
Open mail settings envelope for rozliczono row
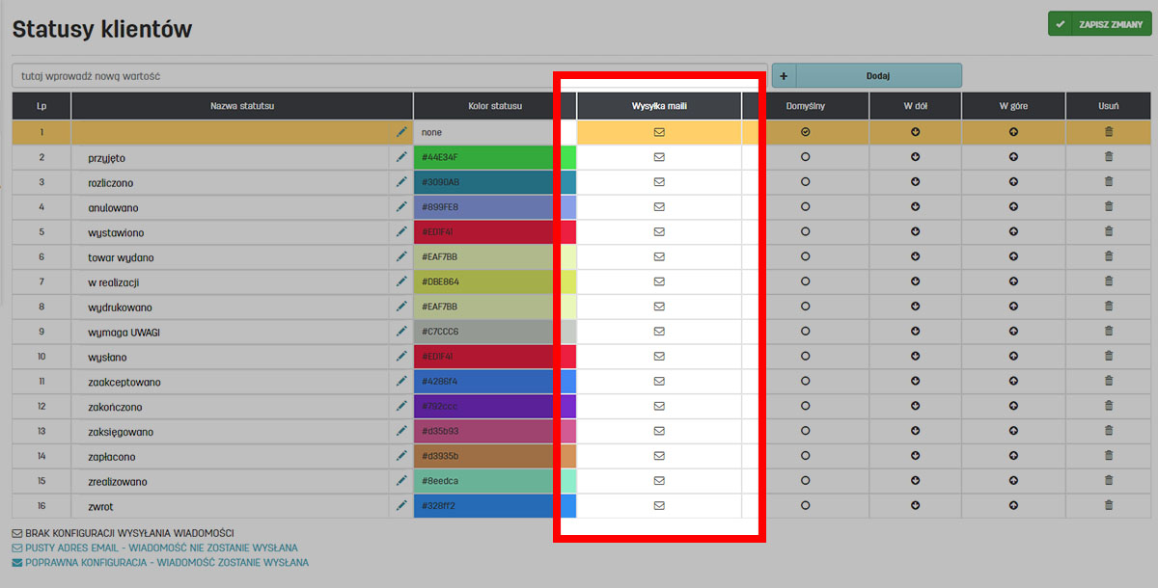point(660,182)
